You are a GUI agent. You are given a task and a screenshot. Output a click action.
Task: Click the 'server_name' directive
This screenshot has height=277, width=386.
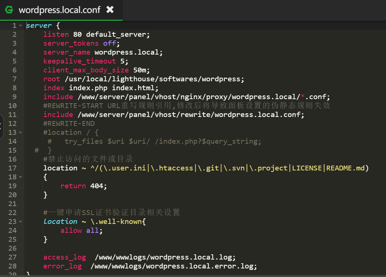67,52
